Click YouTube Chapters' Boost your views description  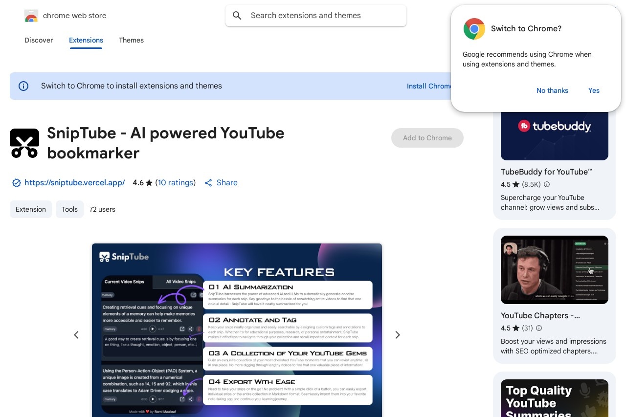[554, 346]
